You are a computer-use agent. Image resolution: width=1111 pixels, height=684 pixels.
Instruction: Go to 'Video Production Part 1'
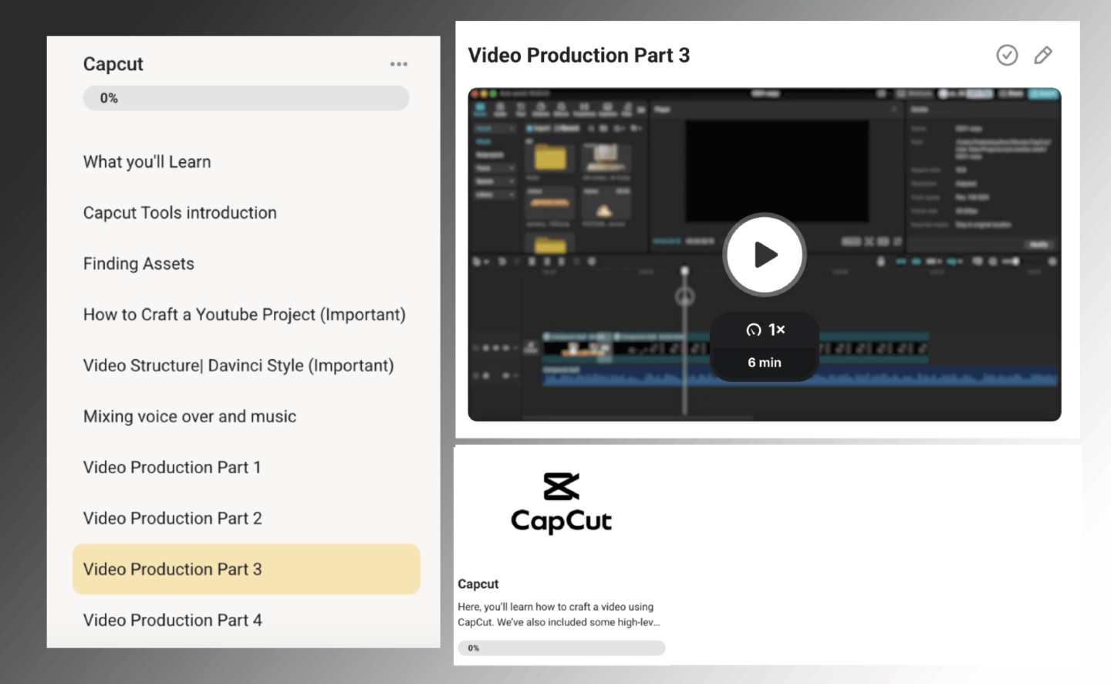172,468
